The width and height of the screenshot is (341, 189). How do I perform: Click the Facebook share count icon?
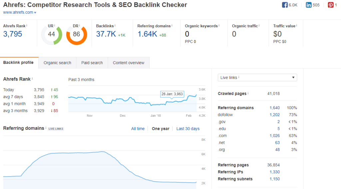point(285,5)
